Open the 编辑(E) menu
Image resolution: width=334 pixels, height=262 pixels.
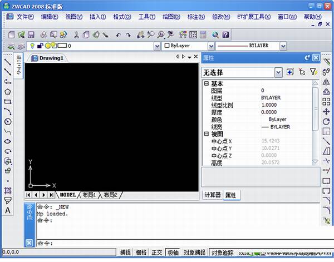tap(50, 17)
